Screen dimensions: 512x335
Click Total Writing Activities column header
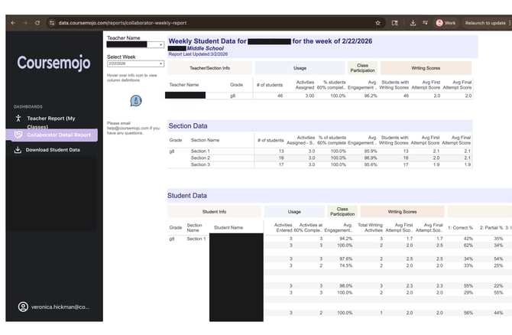[x=371, y=227]
